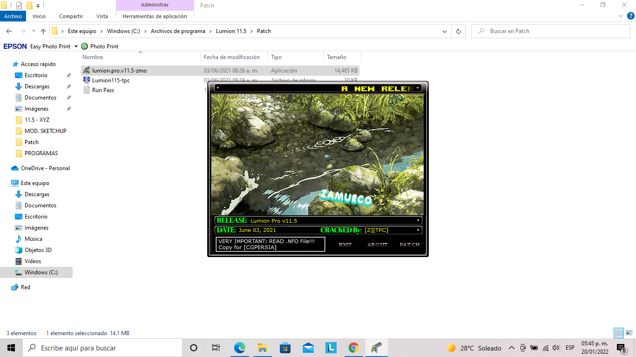Refresh the Patch folder view
This screenshot has width=636, height=357.
(459, 31)
